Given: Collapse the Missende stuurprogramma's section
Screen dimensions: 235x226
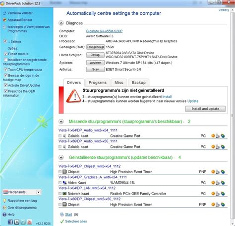Looking at the screenshot, I should tap(61, 121).
